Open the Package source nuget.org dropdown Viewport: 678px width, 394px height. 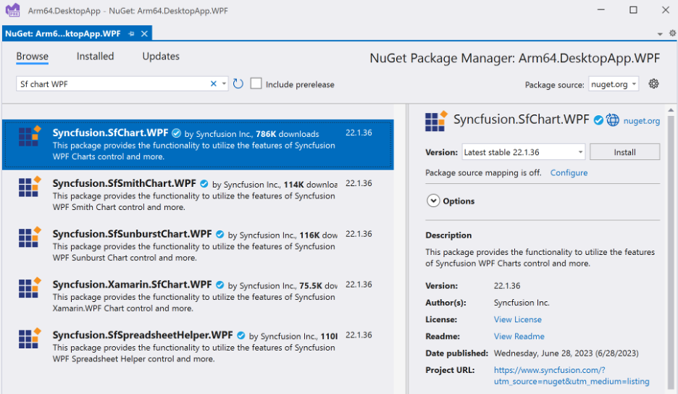coord(613,84)
